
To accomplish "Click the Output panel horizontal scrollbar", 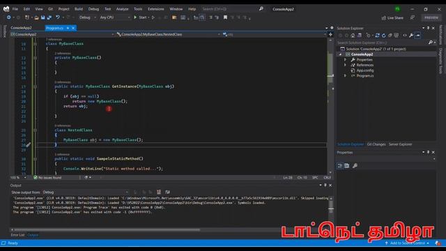I will (107, 229).
